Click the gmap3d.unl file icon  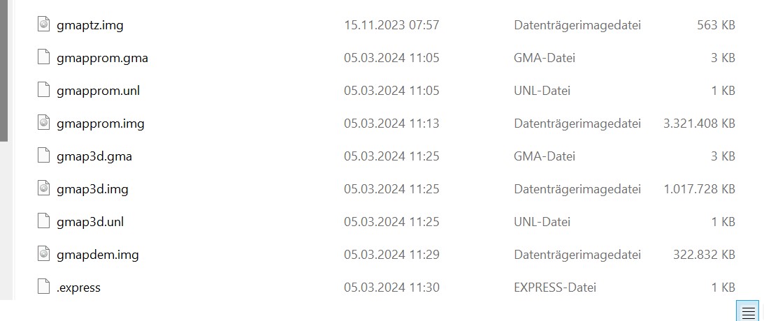click(44, 222)
